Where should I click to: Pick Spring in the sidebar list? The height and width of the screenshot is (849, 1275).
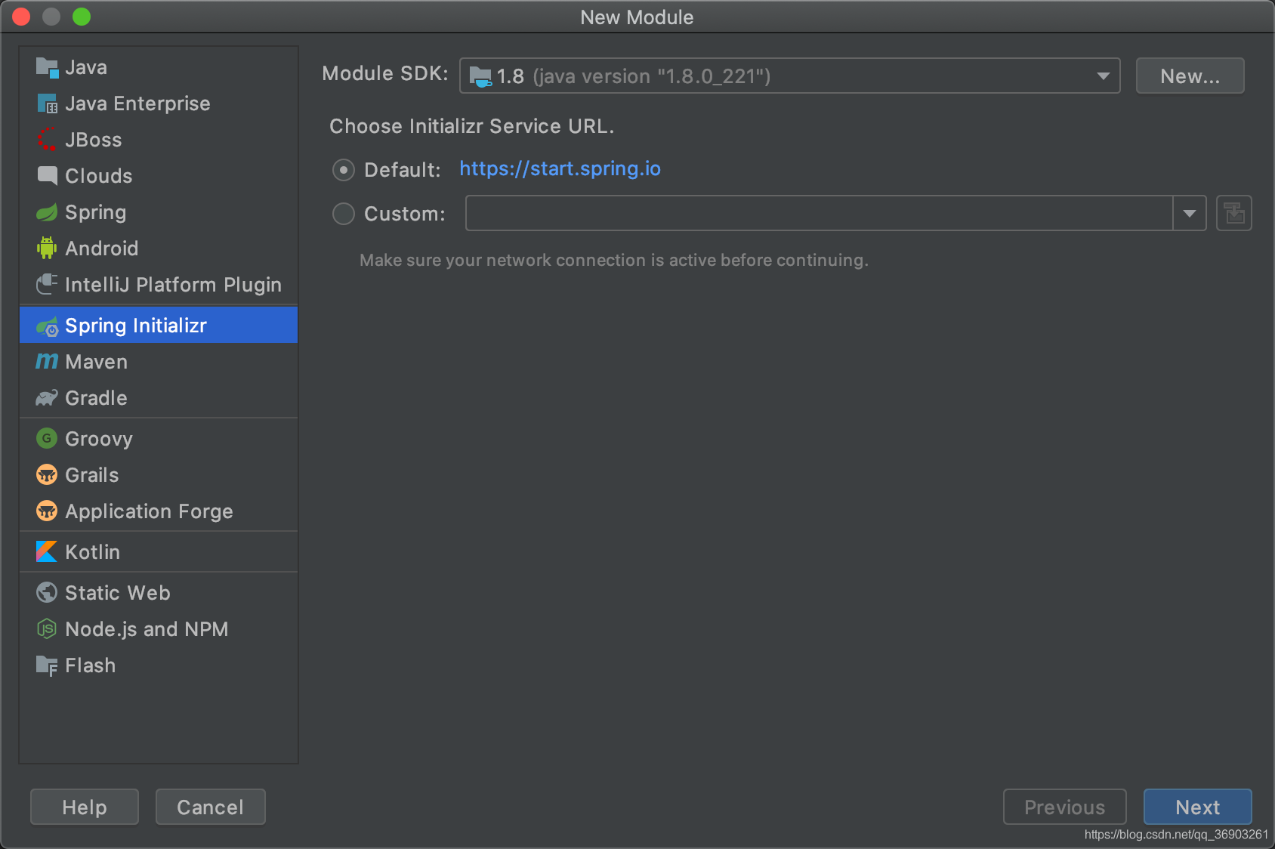coord(159,212)
